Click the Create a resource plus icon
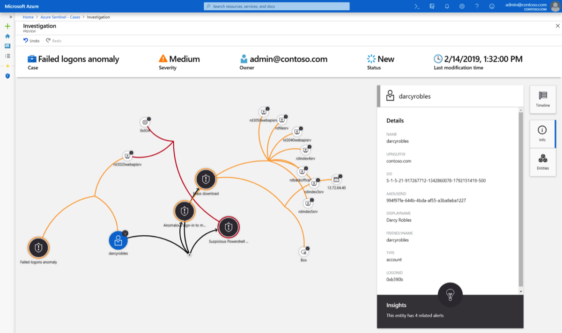The height and width of the screenshot is (333, 562). click(7, 26)
